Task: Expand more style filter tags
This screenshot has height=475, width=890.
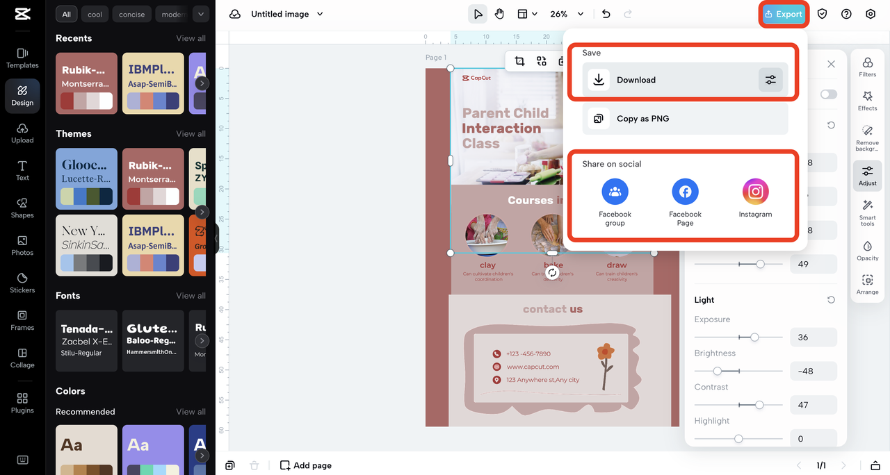Action: pos(201,14)
